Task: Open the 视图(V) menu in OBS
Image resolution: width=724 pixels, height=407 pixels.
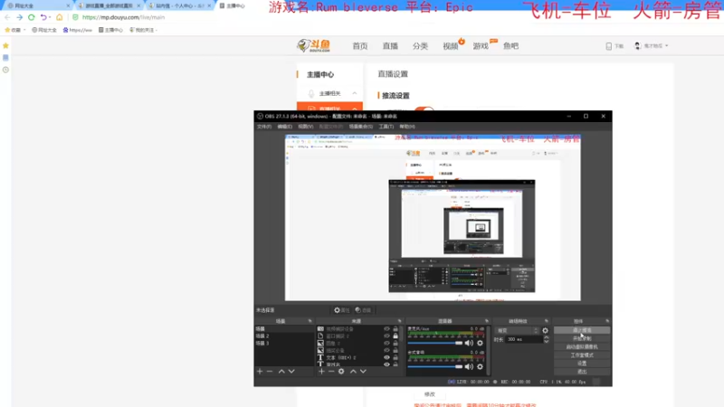Action: point(305,127)
